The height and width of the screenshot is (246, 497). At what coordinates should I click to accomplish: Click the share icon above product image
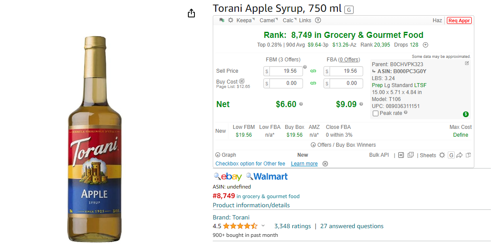pyautogui.click(x=191, y=13)
